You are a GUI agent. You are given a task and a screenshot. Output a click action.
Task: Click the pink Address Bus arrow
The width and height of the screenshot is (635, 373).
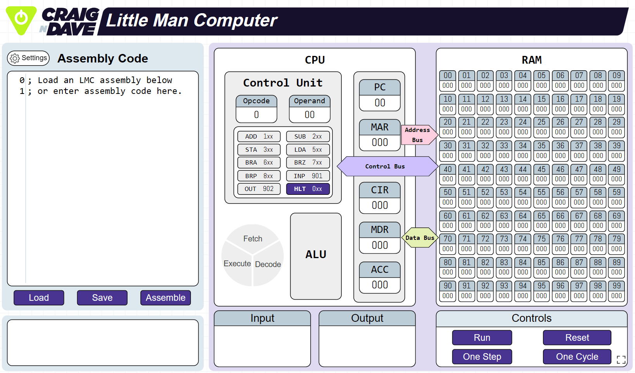coord(419,135)
